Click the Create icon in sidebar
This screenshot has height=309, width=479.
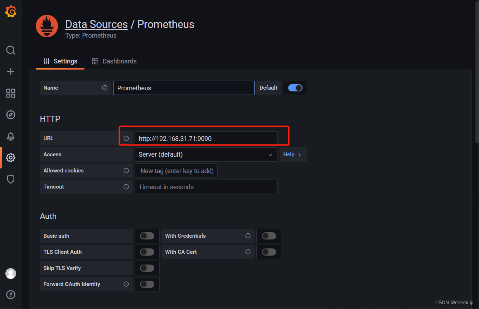point(10,71)
